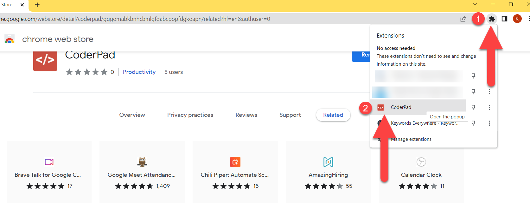
Task: Click the Extensions puzzle piece icon
Action: (x=492, y=19)
